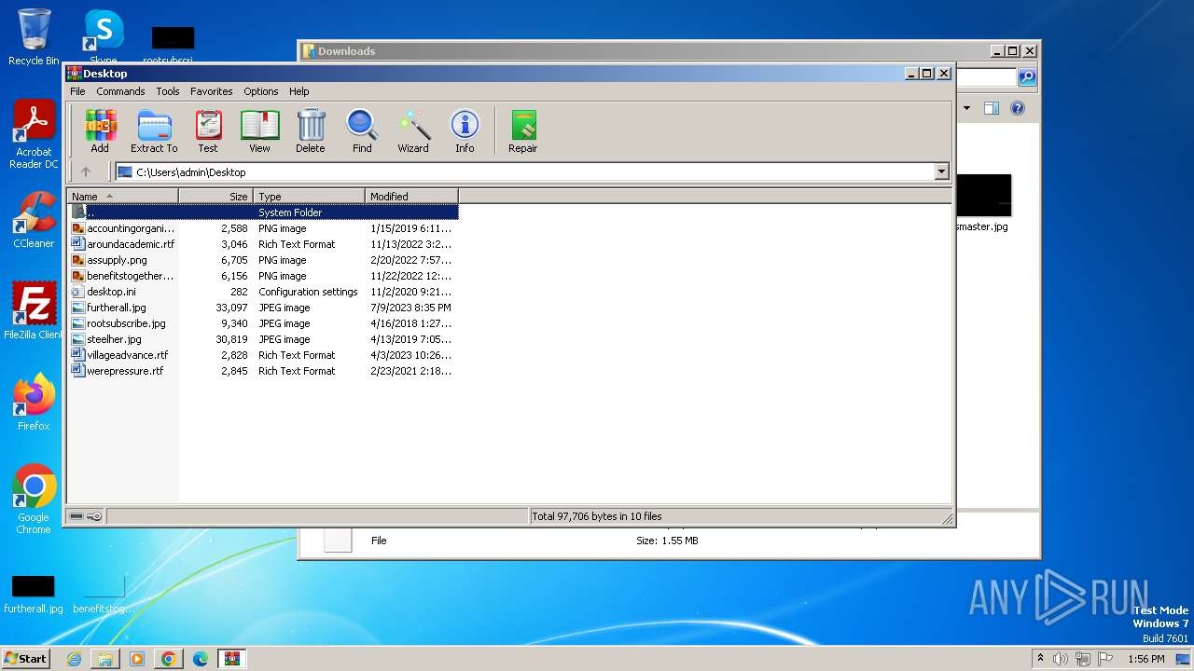Open view options dropdown in Downloads window
This screenshot has width=1194, height=671.
click(x=966, y=108)
